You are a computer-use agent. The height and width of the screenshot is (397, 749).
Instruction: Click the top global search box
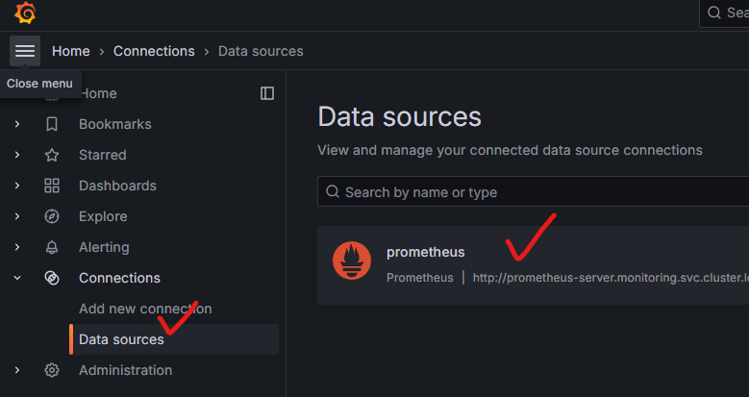(x=724, y=13)
